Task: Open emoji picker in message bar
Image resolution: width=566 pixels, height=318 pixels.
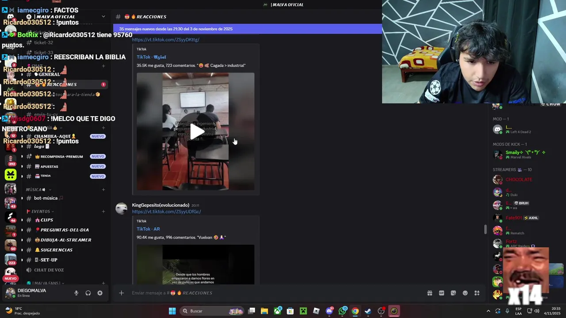Action: [x=465, y=293]
